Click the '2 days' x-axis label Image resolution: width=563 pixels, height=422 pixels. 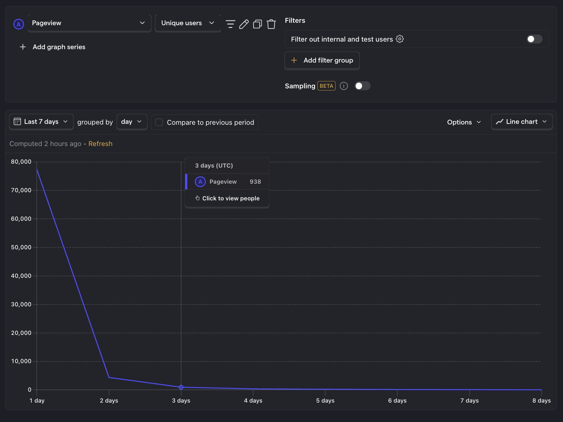(x=109, y=400)
